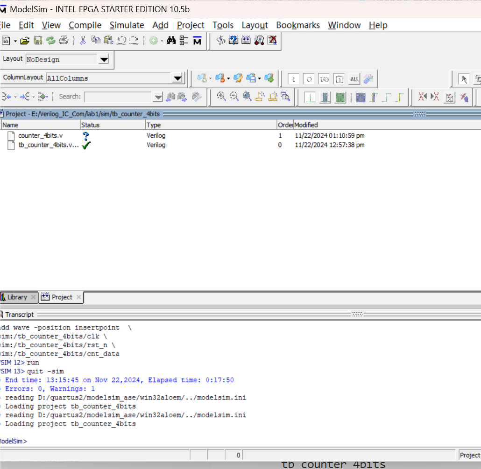
Task: Toggle the first wave edge format button
Action: coord(310,98)
